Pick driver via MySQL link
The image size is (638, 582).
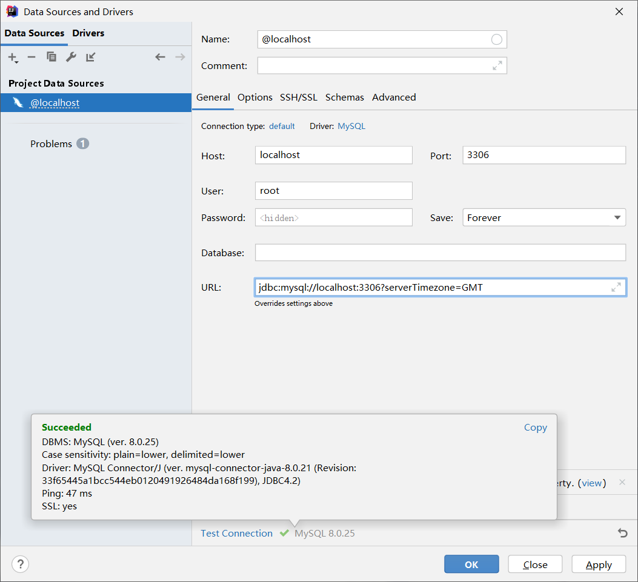click(x=351, y=126)
